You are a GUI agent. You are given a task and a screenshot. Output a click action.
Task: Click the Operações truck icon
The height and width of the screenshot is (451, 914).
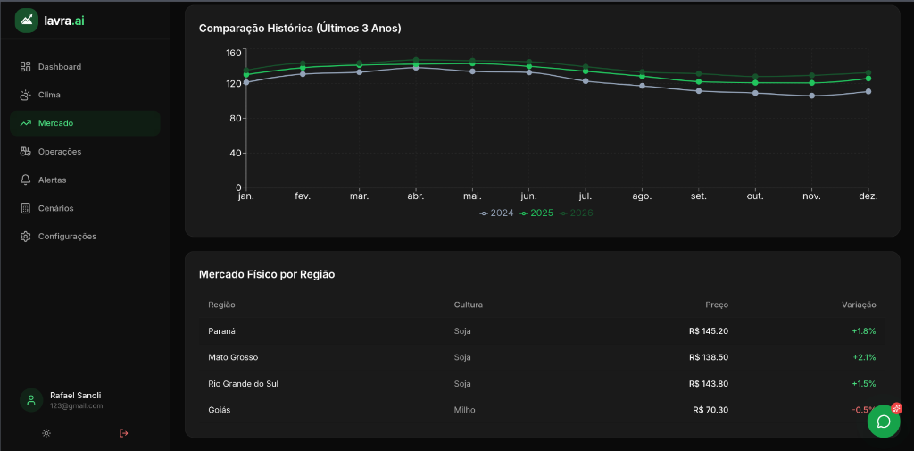pyautogui.click(x=26, y=152)
